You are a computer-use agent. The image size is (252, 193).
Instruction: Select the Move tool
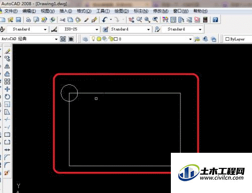[7, 89]
